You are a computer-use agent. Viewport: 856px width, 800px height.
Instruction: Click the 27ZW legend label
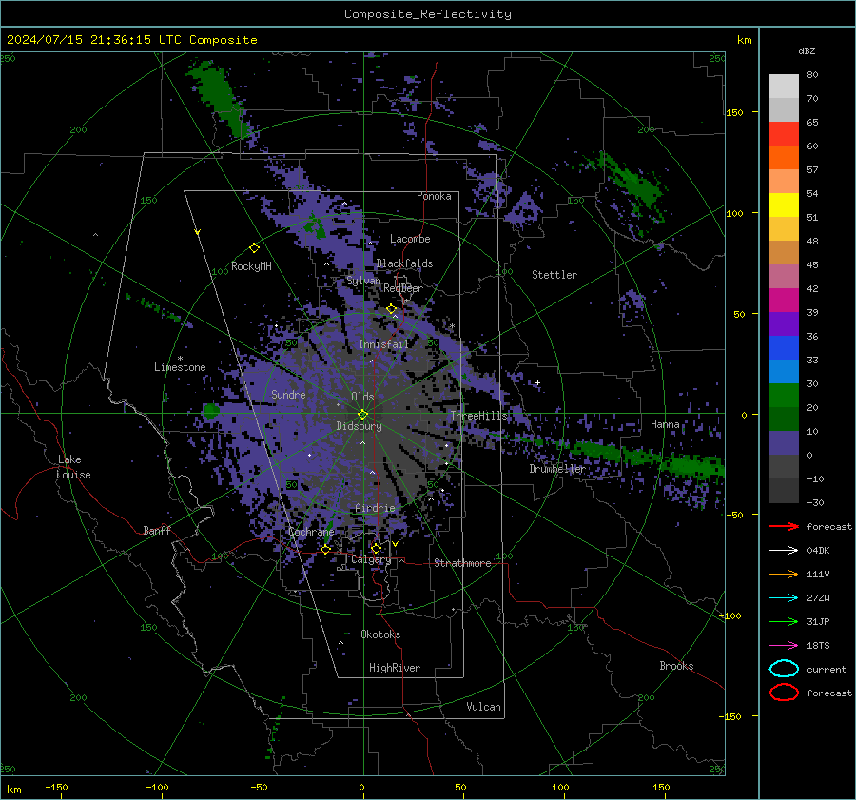[818, 598]
